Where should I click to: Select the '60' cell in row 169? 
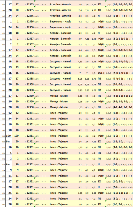(17, 141)
